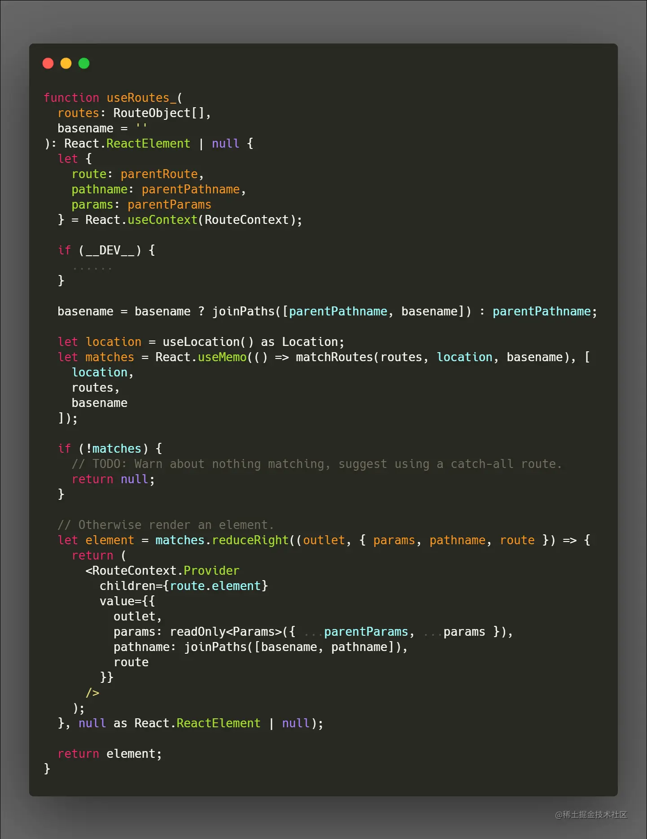Click parentPathname in the destructuring block
The width and height of the screenshot is (647, 839).
click(x=191, y=189)
